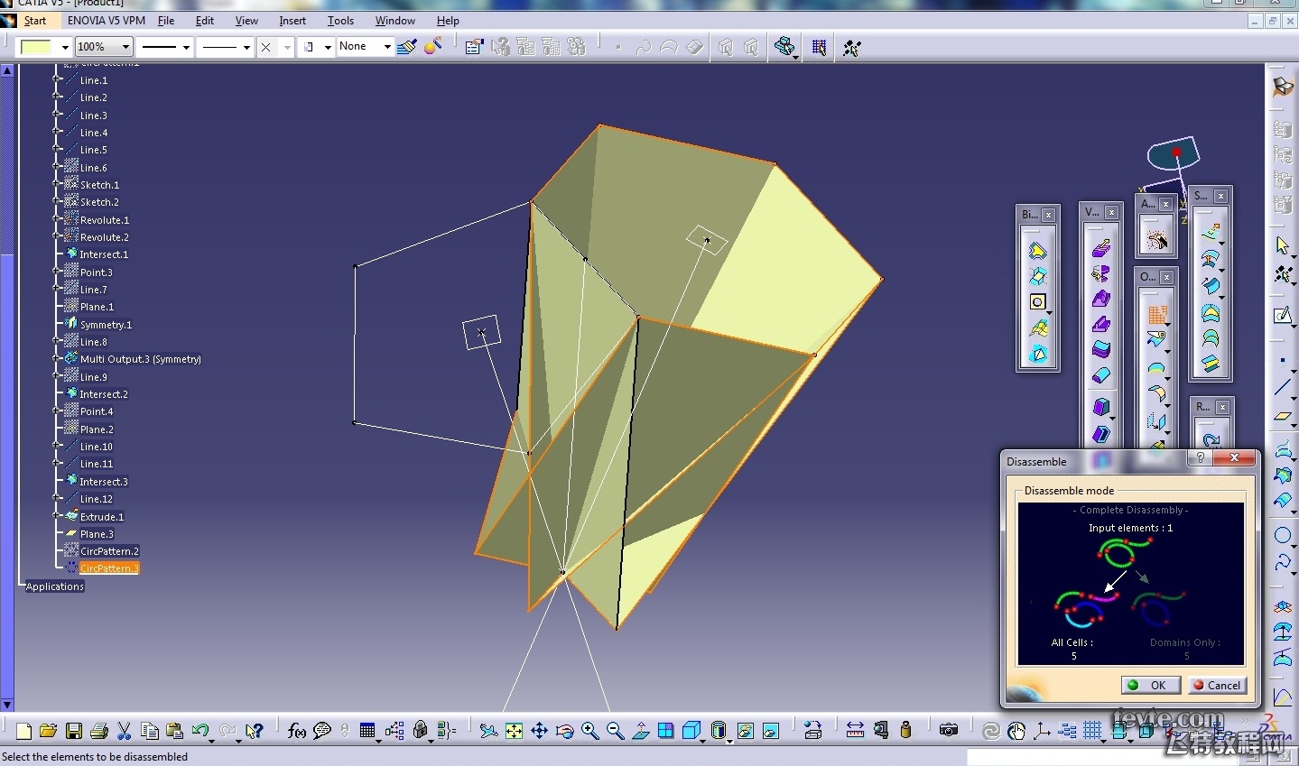
Task: Select CircPattern.2 in the tree
Action: [x=109, y=551]
